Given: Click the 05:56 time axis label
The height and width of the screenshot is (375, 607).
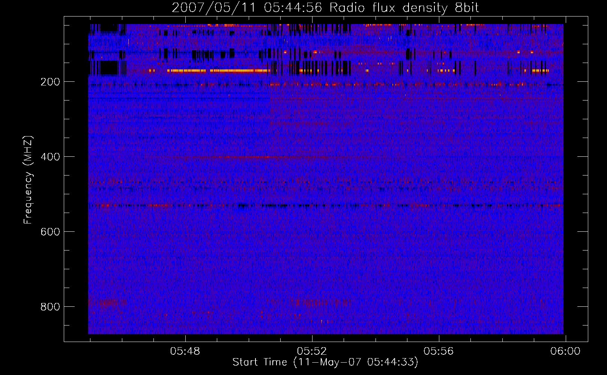Looking at the screenshot, I should 439,351.
